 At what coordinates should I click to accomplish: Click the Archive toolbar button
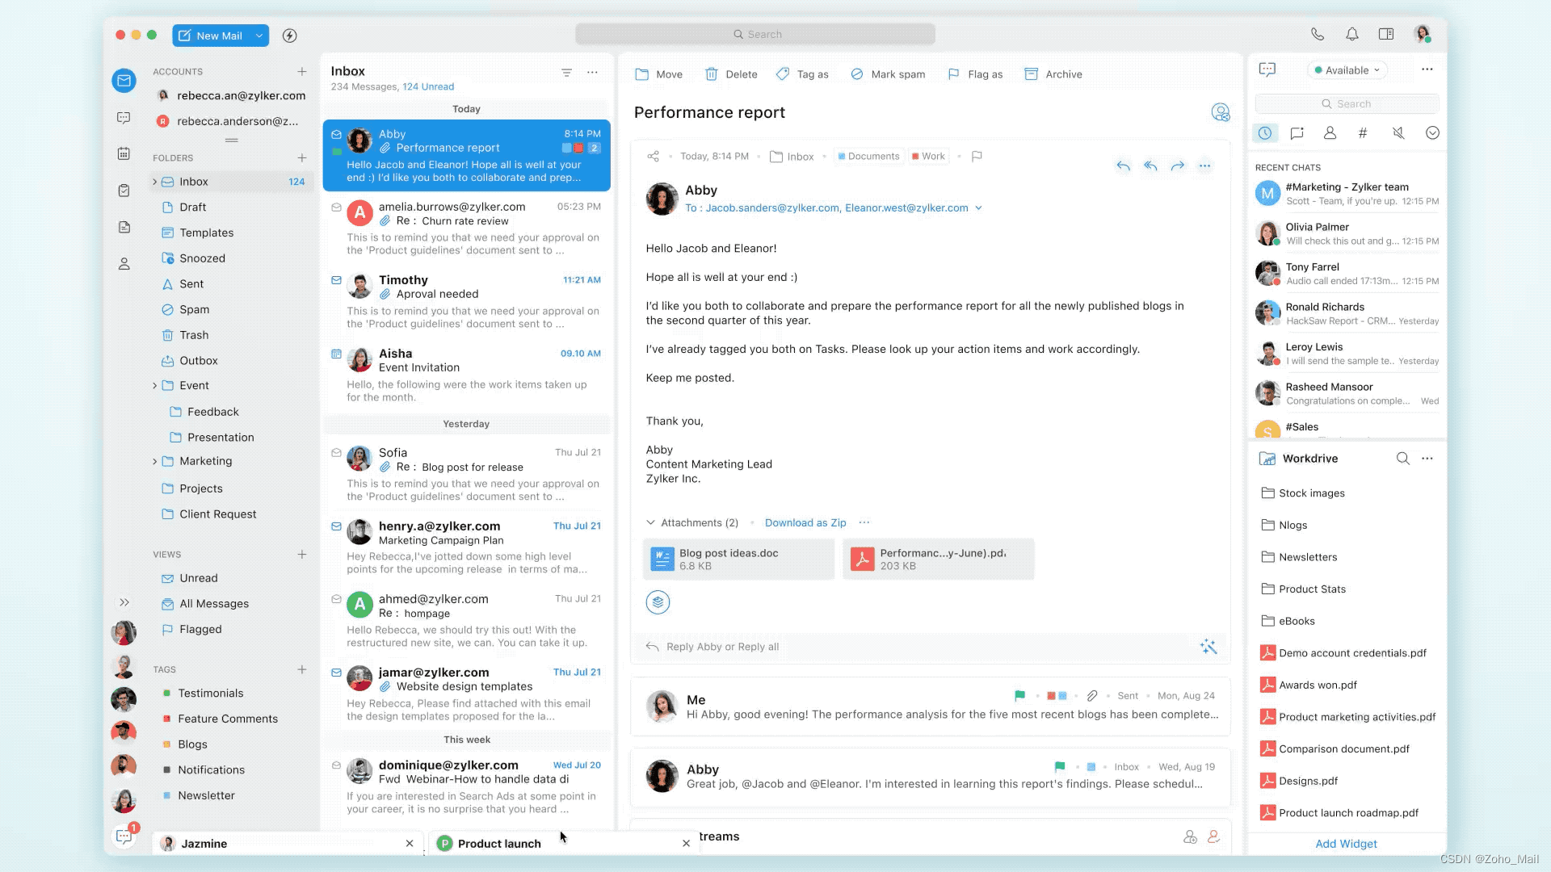[x=1053, y=74]
